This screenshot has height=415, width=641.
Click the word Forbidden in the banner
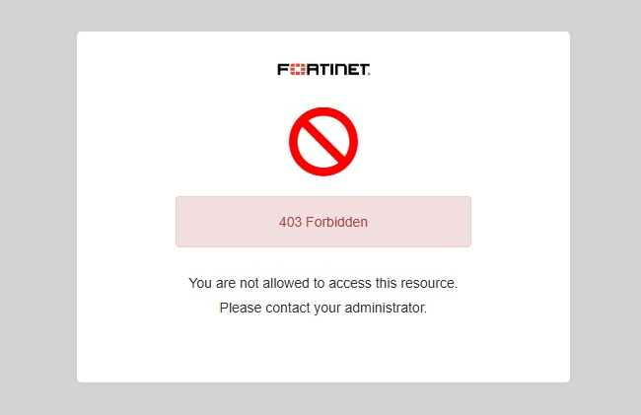pos(336,222)
